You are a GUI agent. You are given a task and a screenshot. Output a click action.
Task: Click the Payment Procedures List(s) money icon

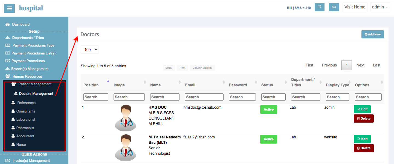[8, 53]
